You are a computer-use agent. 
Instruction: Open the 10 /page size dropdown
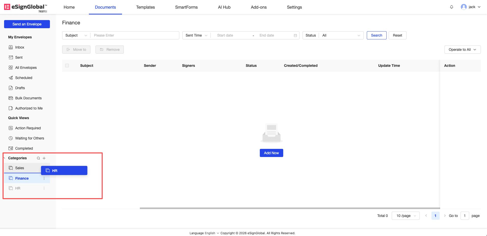[405, 216]
